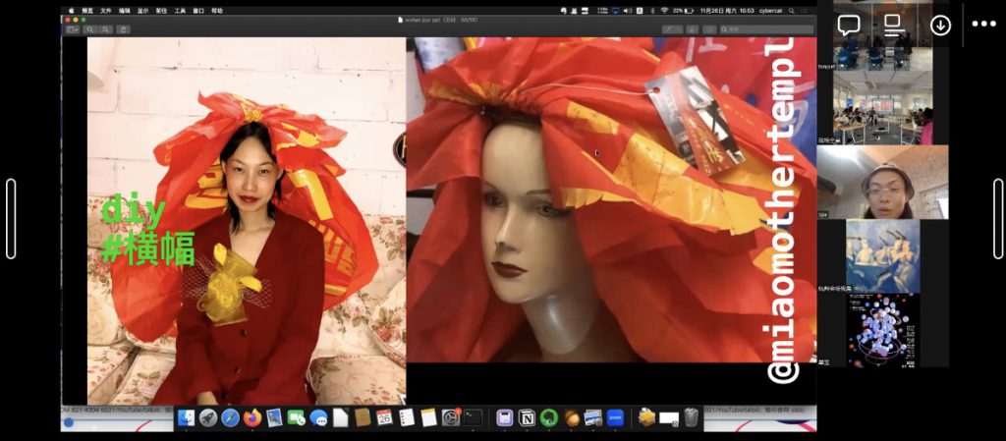Open Messages blue bubble icon in Dock
1006x441 pixels.
coord(318,418)
